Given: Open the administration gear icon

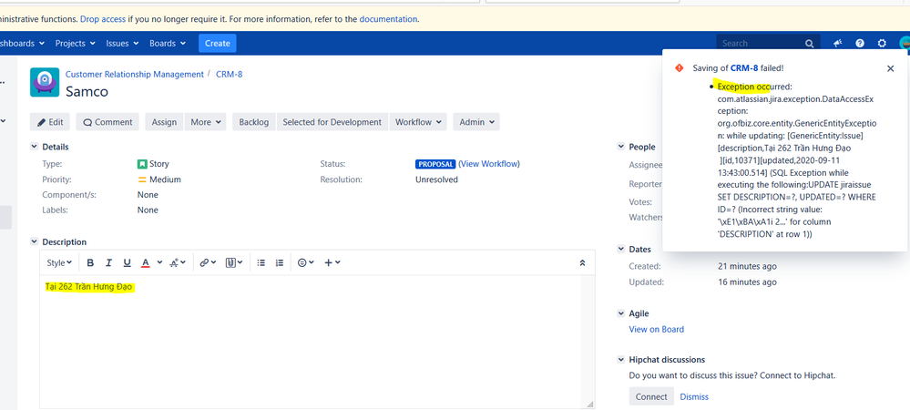Looking at the screenshot, I should click(882, 43).
